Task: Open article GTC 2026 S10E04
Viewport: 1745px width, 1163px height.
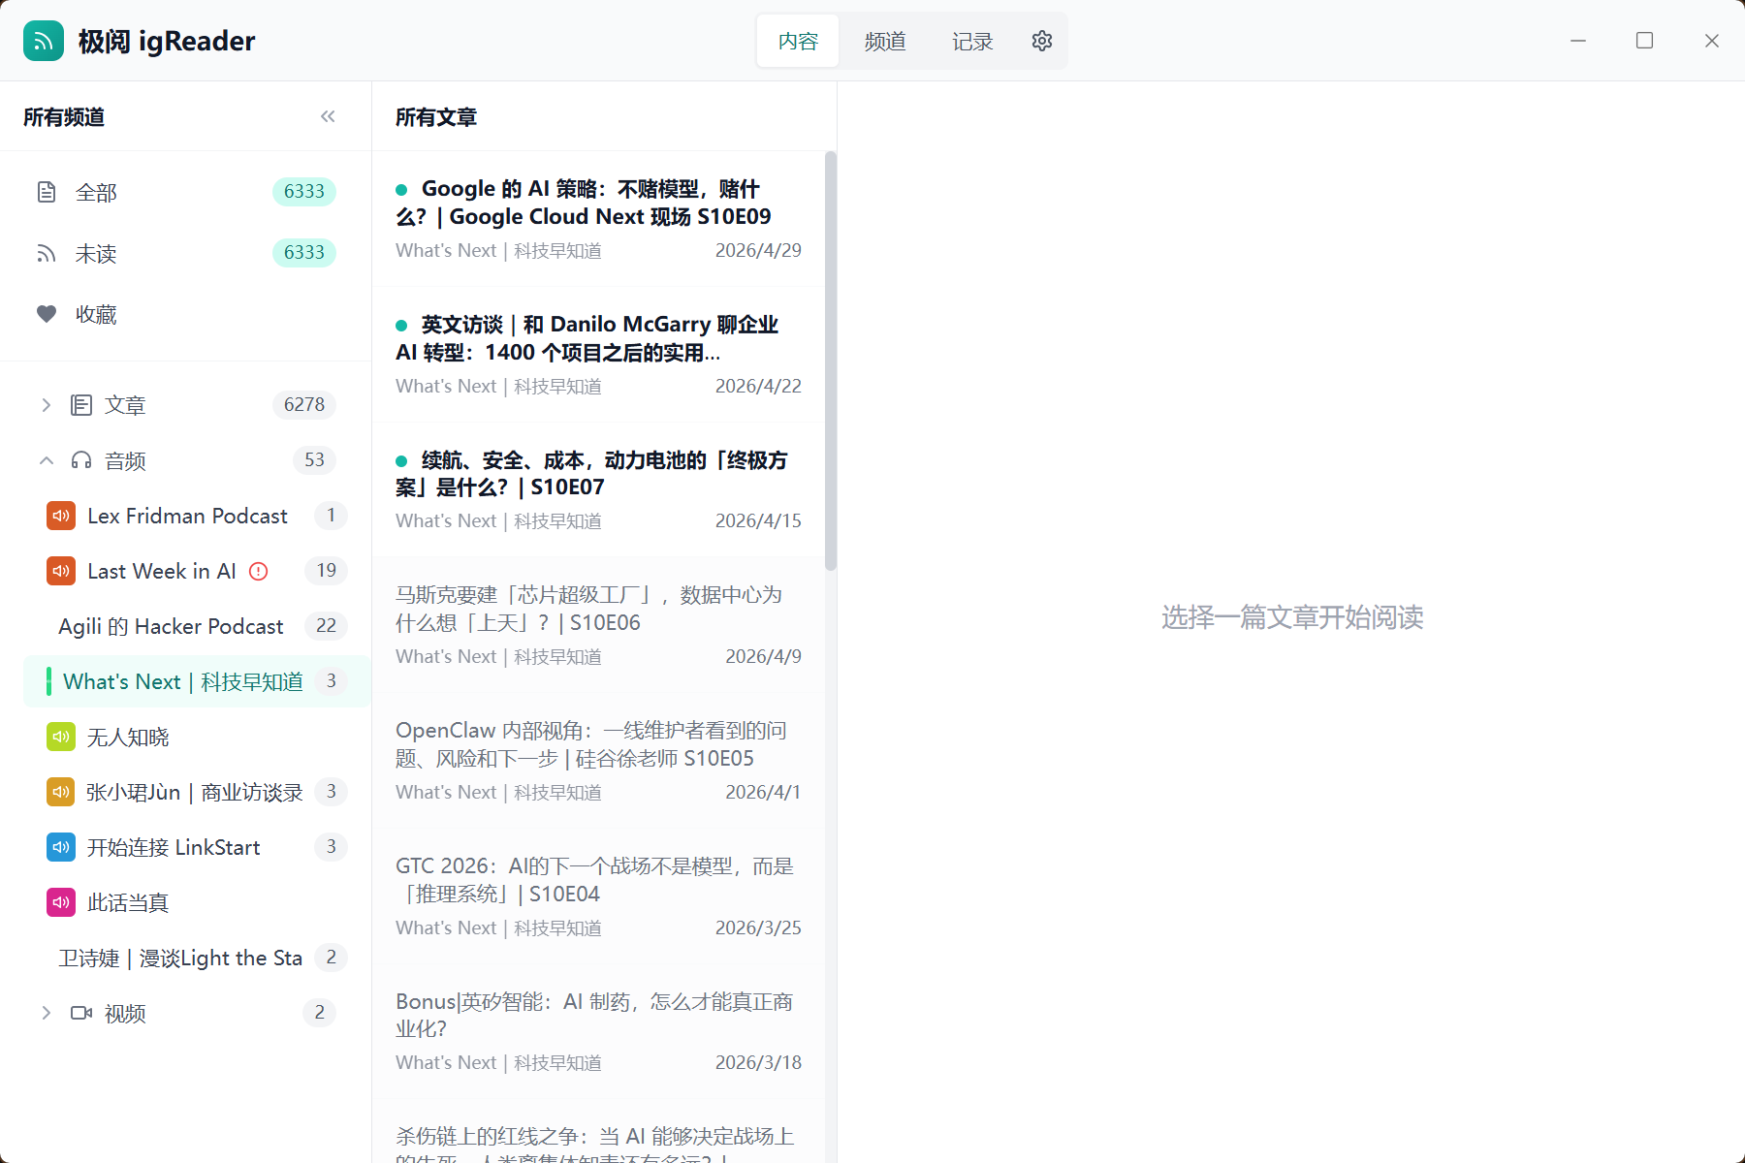Action: coord(598,896)
